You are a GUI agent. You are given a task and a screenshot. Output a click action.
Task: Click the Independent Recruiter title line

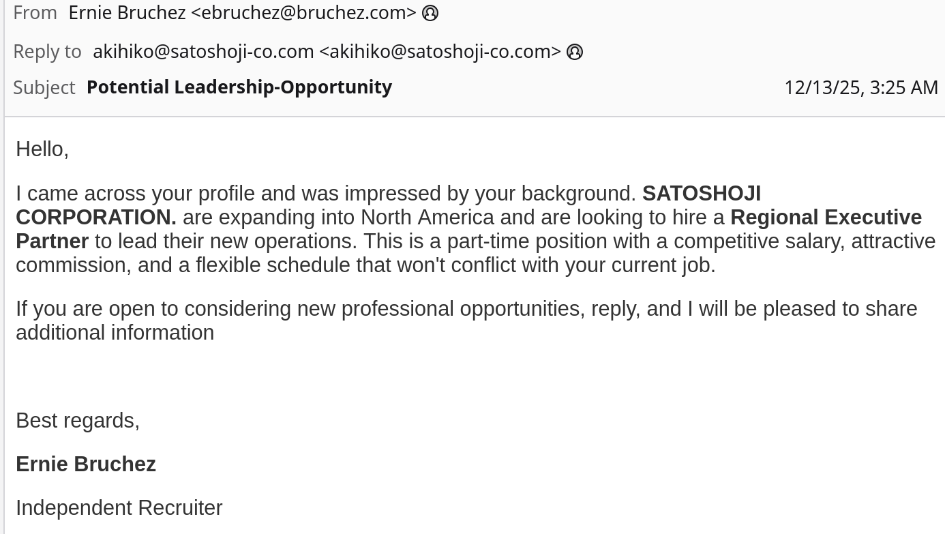pyautogui.click(x=119, y=508)
